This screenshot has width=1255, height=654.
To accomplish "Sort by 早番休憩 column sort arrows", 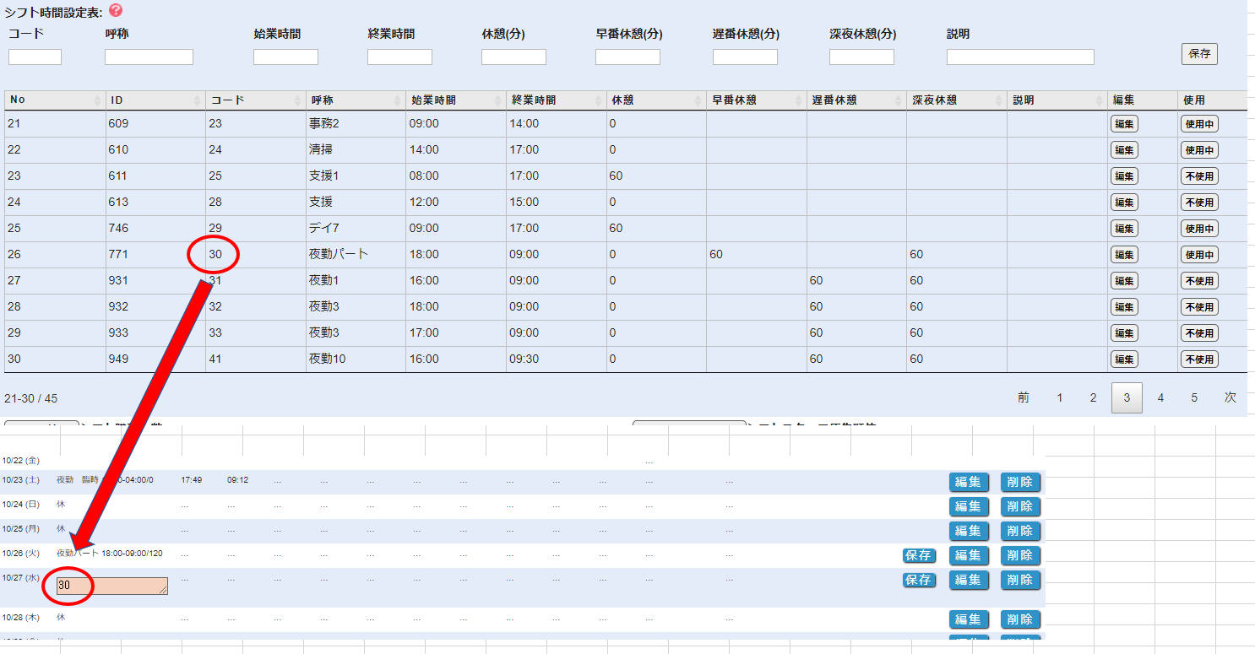I will coord(799,100).
